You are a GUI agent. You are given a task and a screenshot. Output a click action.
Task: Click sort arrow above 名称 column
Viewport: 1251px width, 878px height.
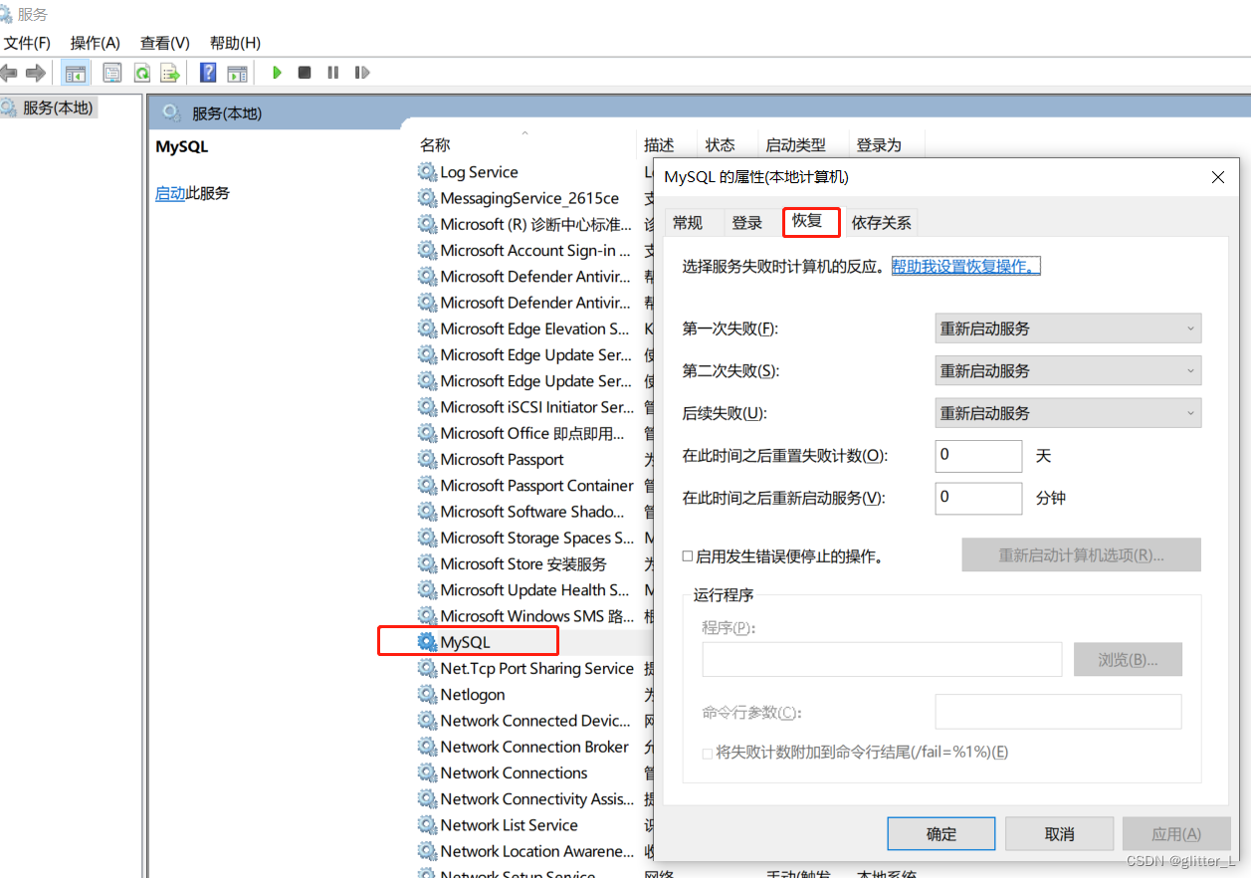[x=524, y=132]
